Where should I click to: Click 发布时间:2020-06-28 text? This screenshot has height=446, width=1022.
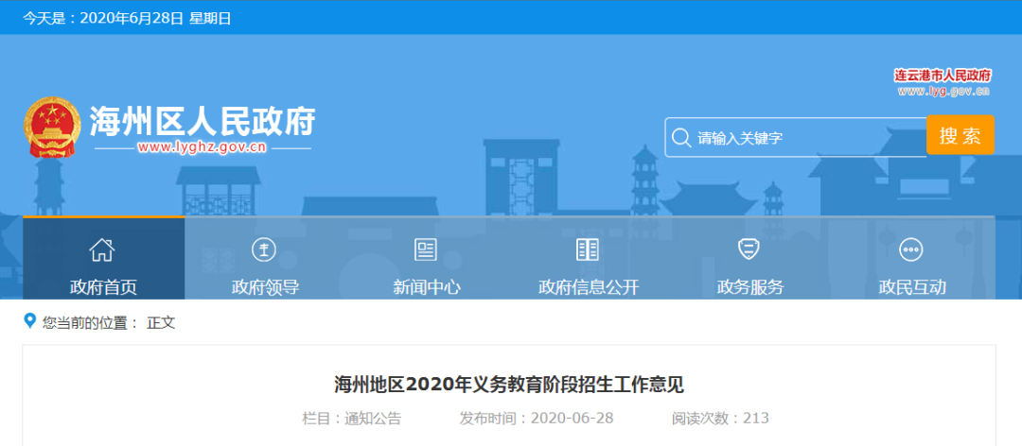[537, 419]
